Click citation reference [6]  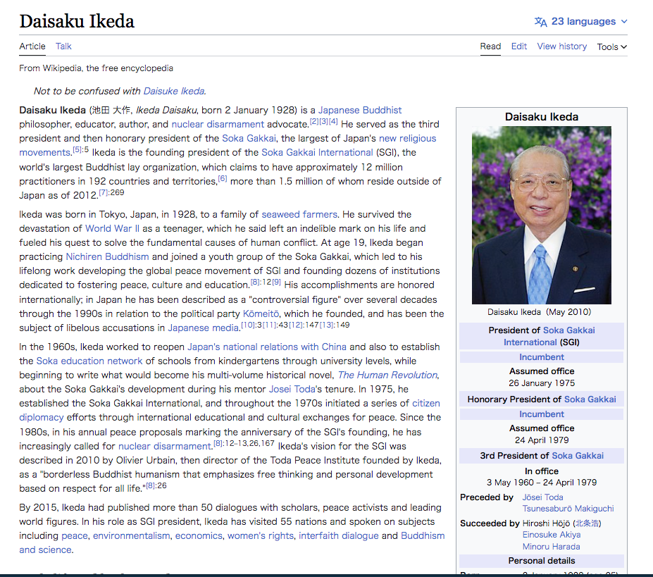[x=223, y=179]
